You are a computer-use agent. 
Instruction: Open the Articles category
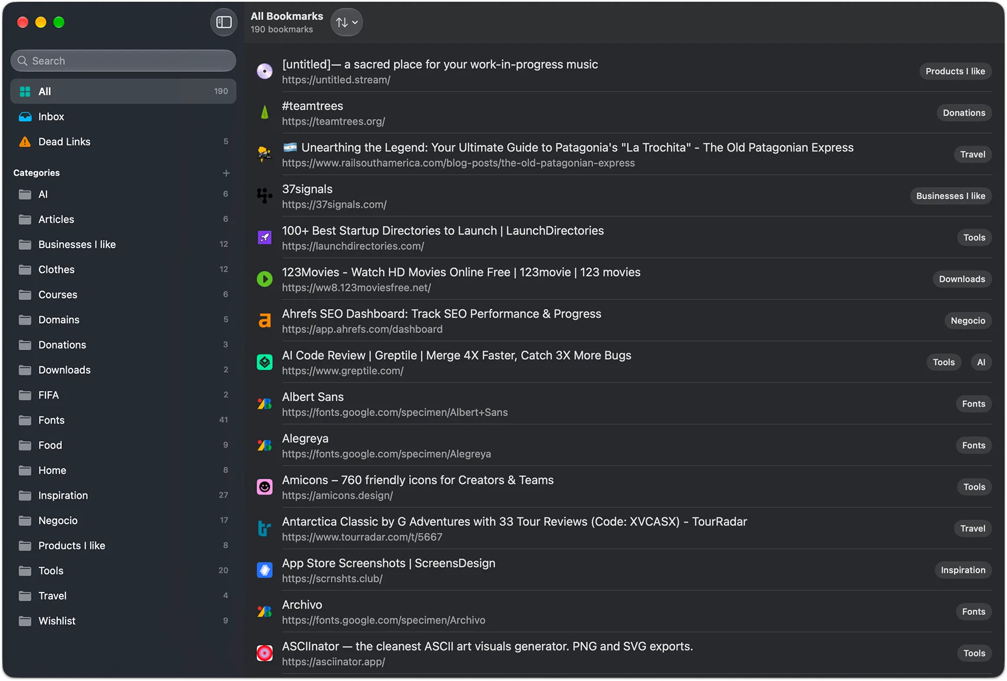point(123,219)
